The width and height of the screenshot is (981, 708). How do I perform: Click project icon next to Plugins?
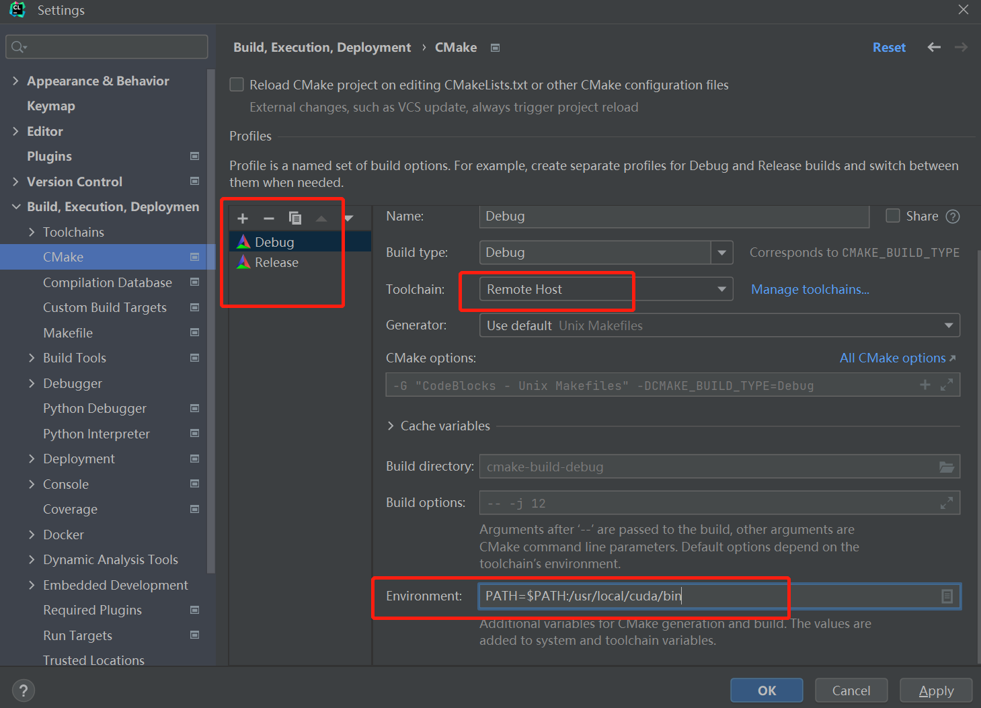pos(194,156)
